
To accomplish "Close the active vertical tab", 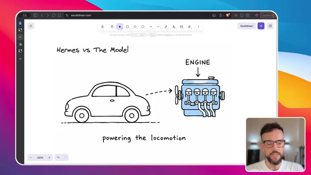I will coord(20,37).
